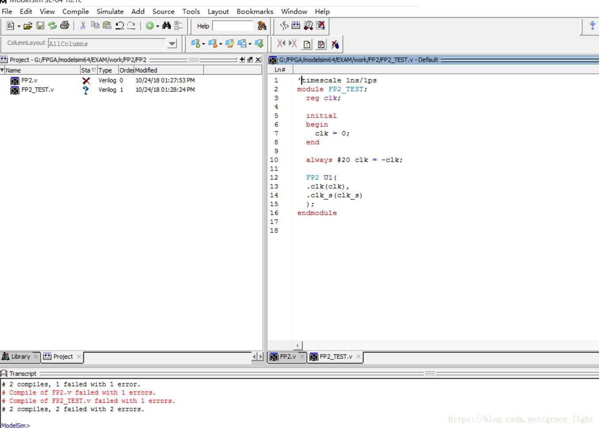
Task: Click the Break simulation icon
Action: [320, 26]
